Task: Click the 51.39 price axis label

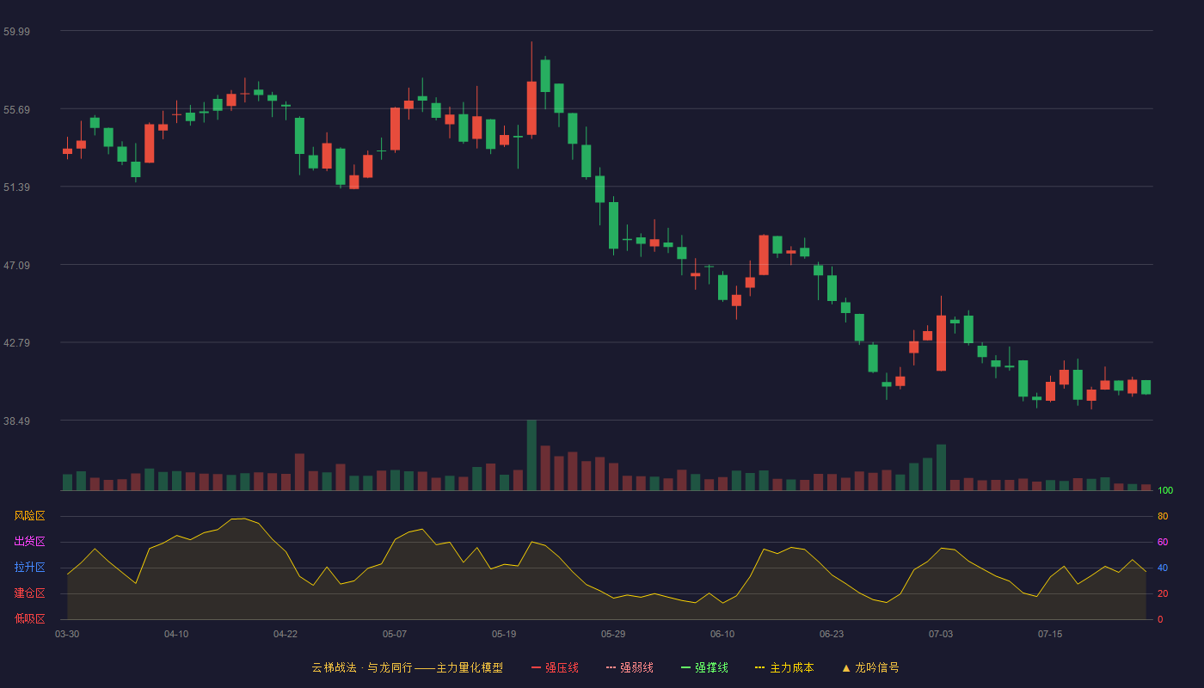Action: 16,187
